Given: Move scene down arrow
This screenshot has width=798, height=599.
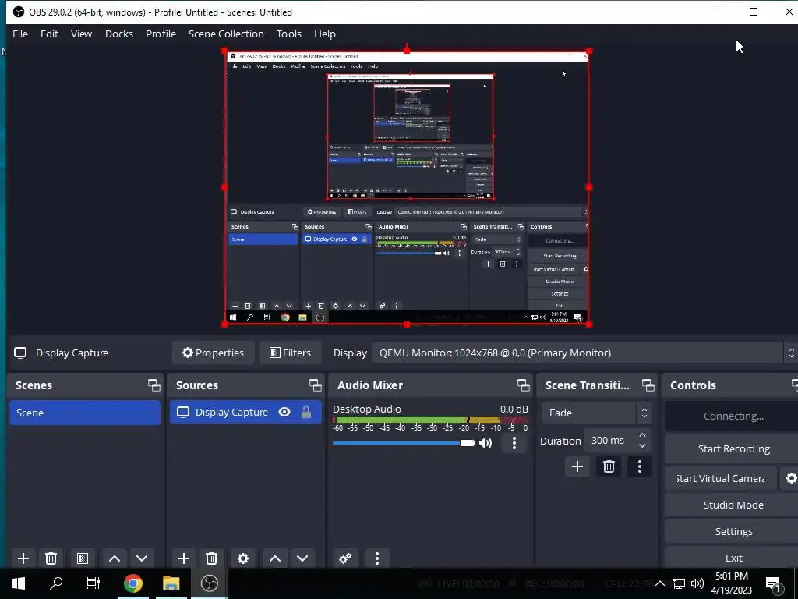Looking at the screenshot, I should [x=142, y=558].
